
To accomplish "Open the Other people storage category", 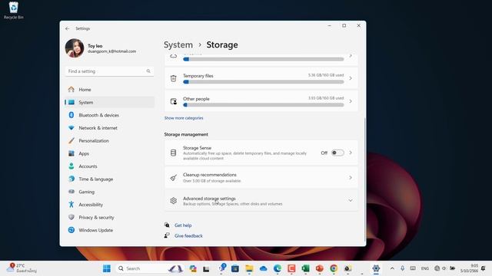I will [261, 101].
